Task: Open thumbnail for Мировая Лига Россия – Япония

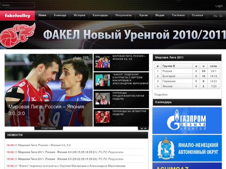Action: (103, 62)
